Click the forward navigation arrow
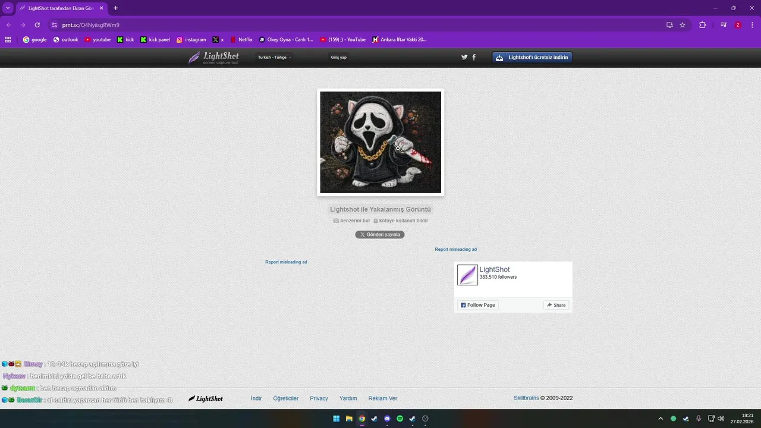The width and height of the screenshot is (761, 428). point(23,25)
